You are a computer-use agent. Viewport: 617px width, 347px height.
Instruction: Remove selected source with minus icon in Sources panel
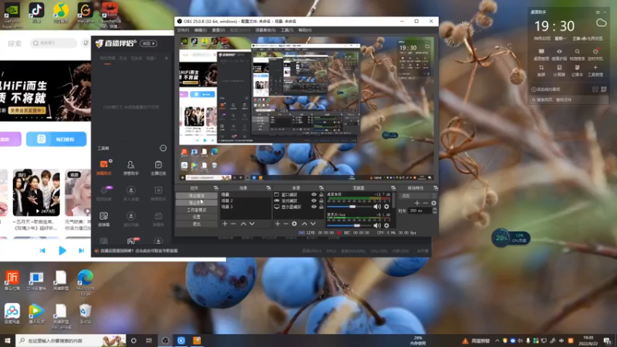pyautogui.click(x=285, y=224)
